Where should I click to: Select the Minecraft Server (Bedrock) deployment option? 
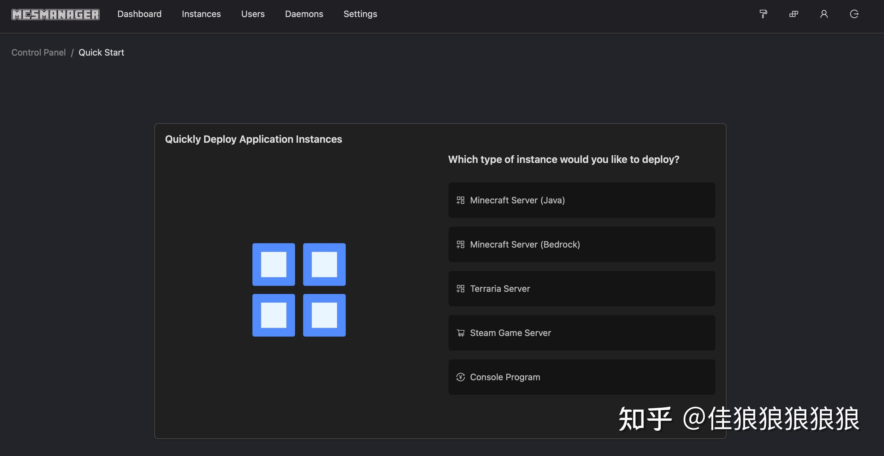tap(581, 244)
